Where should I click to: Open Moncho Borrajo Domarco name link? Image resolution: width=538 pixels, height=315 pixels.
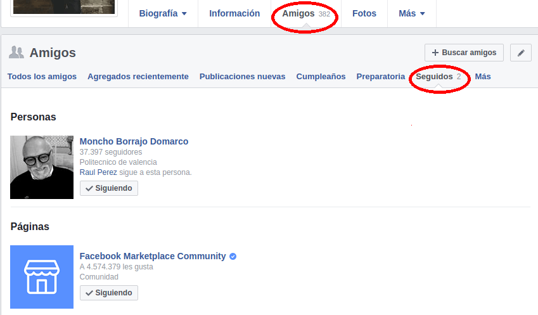pyautogui.click(x=134, y=141)
